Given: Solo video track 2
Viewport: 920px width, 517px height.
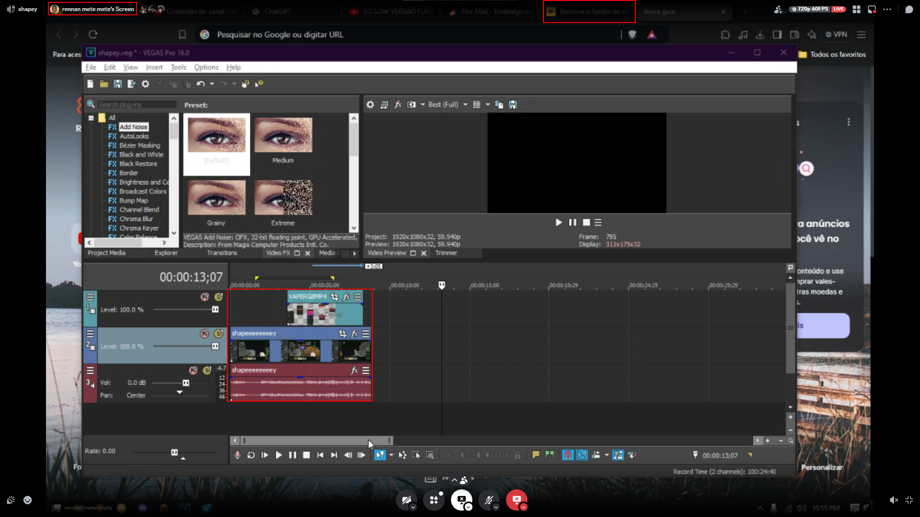Looking at the screenshot, I should pos(218,334).
